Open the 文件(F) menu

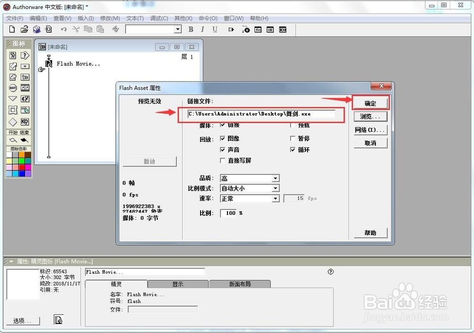tap(15, 18)
